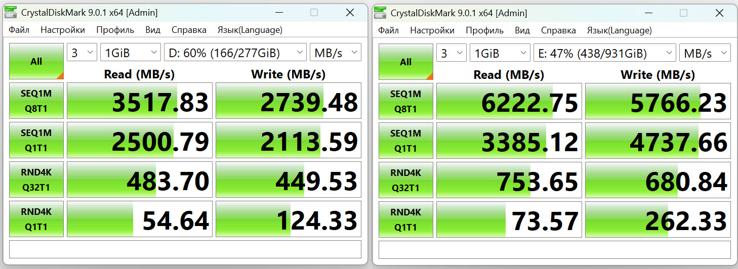Click the 3385.12 read result
The image size is (738, 269).
pos(509,141)
